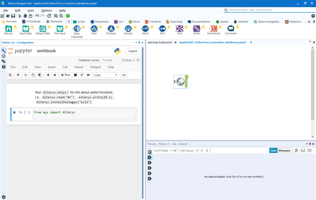Image resolution: width=316 pixels, height=200 pixels.
Task: Click the Open Workflow folder icon
Action: click(8, 16)
